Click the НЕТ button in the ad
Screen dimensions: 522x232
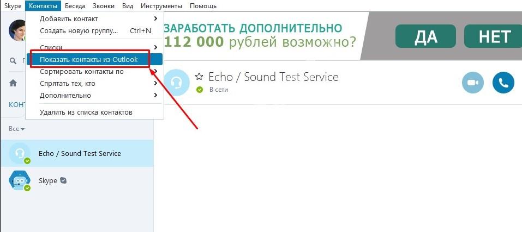click(494, 36)
